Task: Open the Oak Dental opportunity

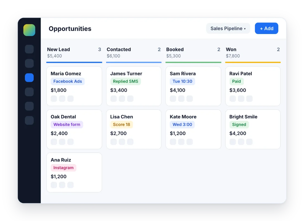Action: tap(74, 129)
